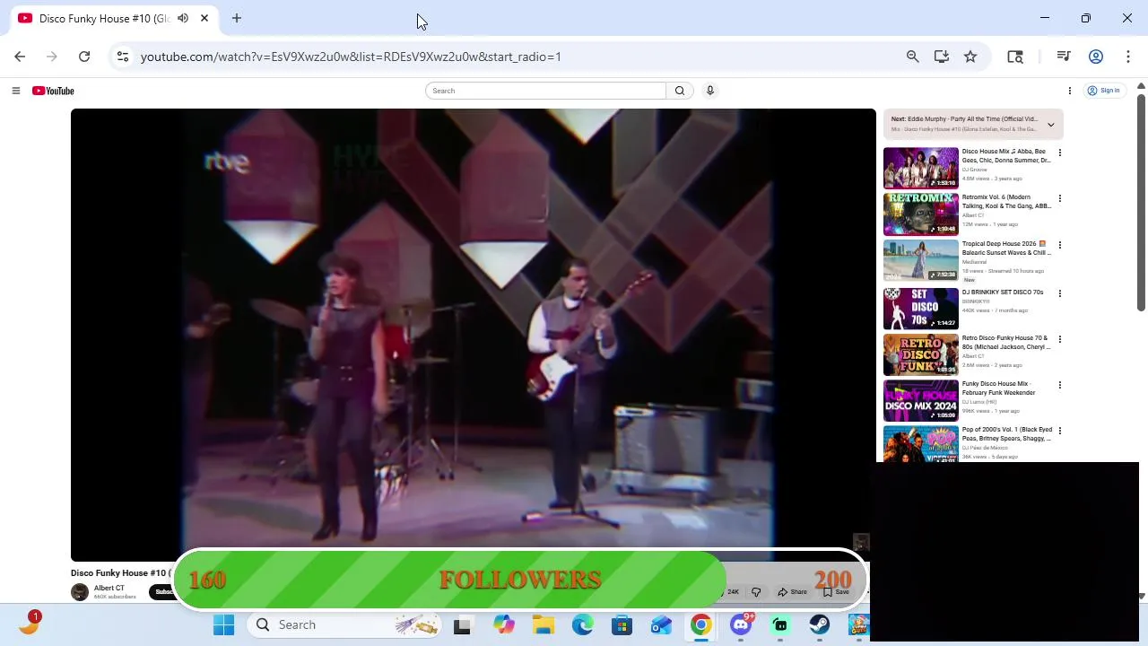Click install app icon in address bar

(x=941, y=57)
